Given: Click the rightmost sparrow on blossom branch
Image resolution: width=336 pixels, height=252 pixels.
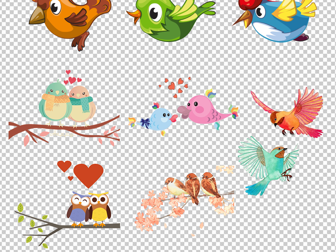Looking at the screenshot, I should click(209, 184).
